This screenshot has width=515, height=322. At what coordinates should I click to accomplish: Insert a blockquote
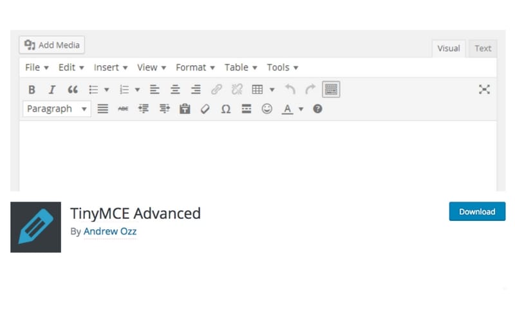point(73,90)
